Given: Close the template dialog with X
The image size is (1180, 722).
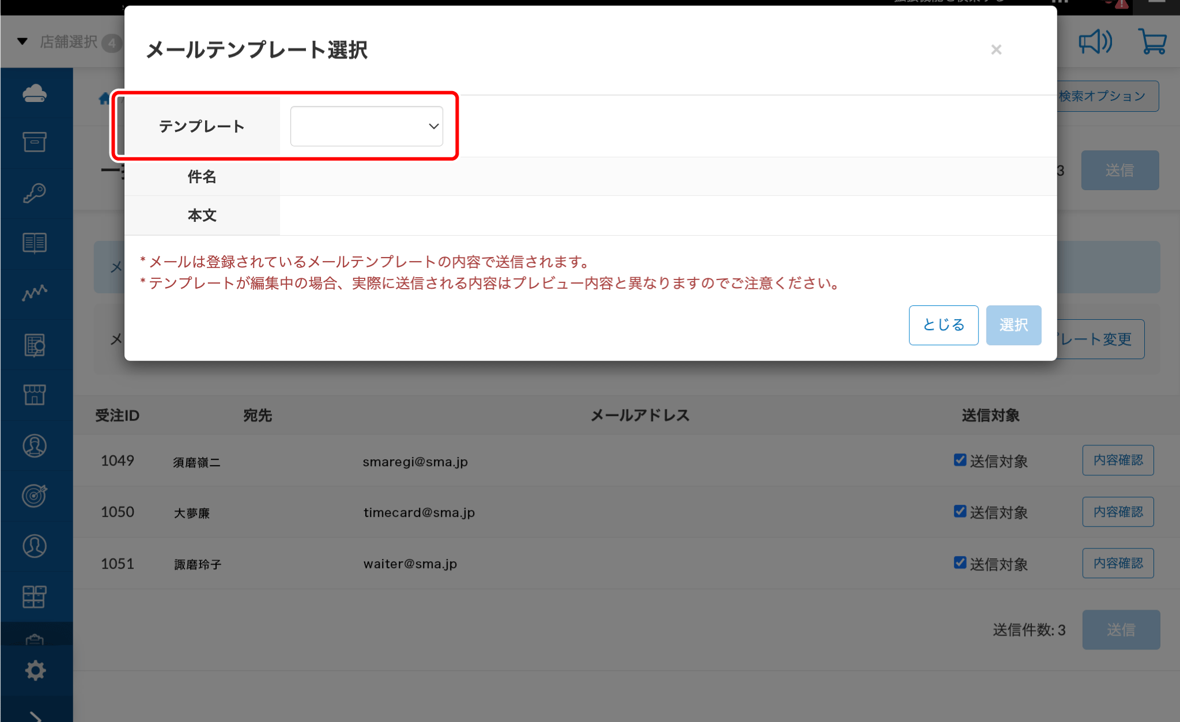Looking at the screenshot, I should coord(996,50).
